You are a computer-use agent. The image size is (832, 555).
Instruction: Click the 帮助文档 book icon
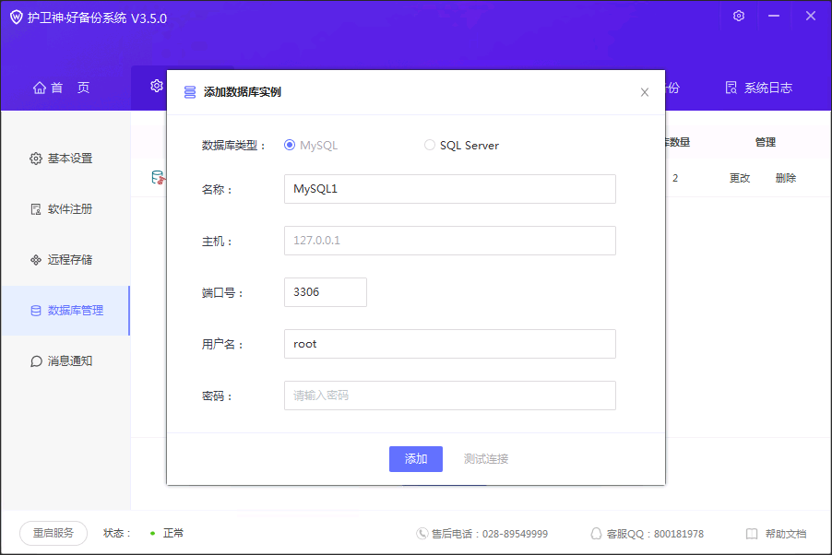click(752, 534)
